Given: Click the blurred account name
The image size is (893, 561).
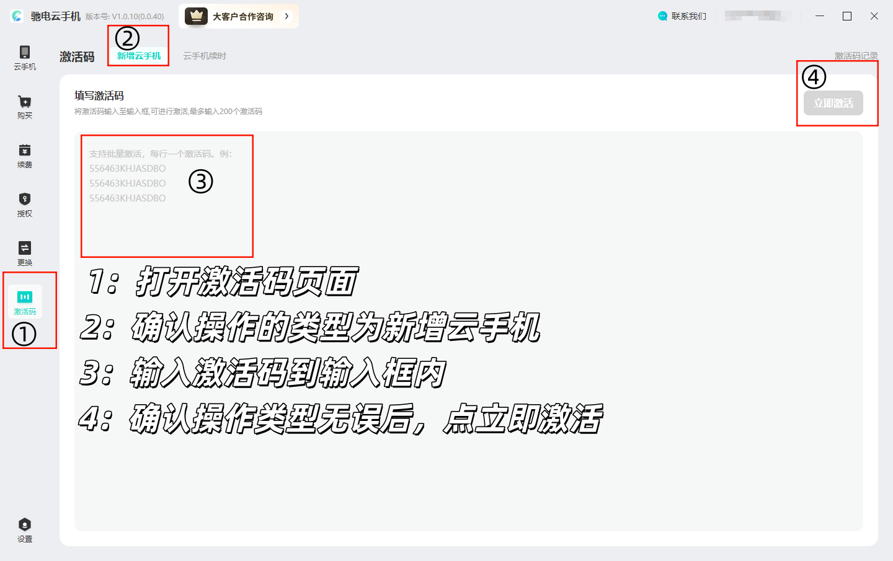Looking at the screenshot, I should (x=758, y=16).
